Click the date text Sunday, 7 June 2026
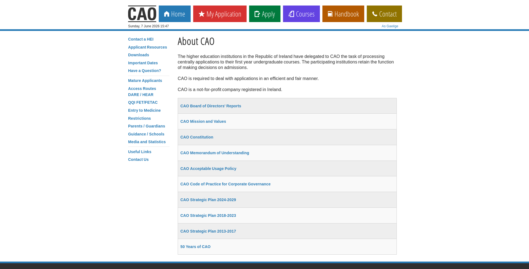This screenshot has height=269, width=529. click(144, 26)
